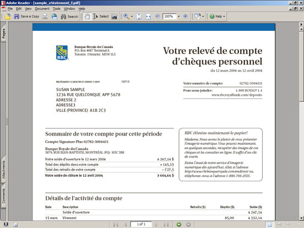
Task: Click the Email document icon
Action: (55, 17)
